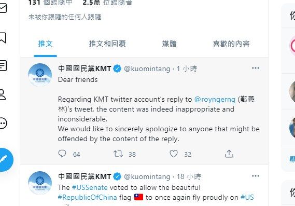Open #RepublicOfChina hashtag link
This screenshot has width=295, height=206.
[x=88, y=197]
